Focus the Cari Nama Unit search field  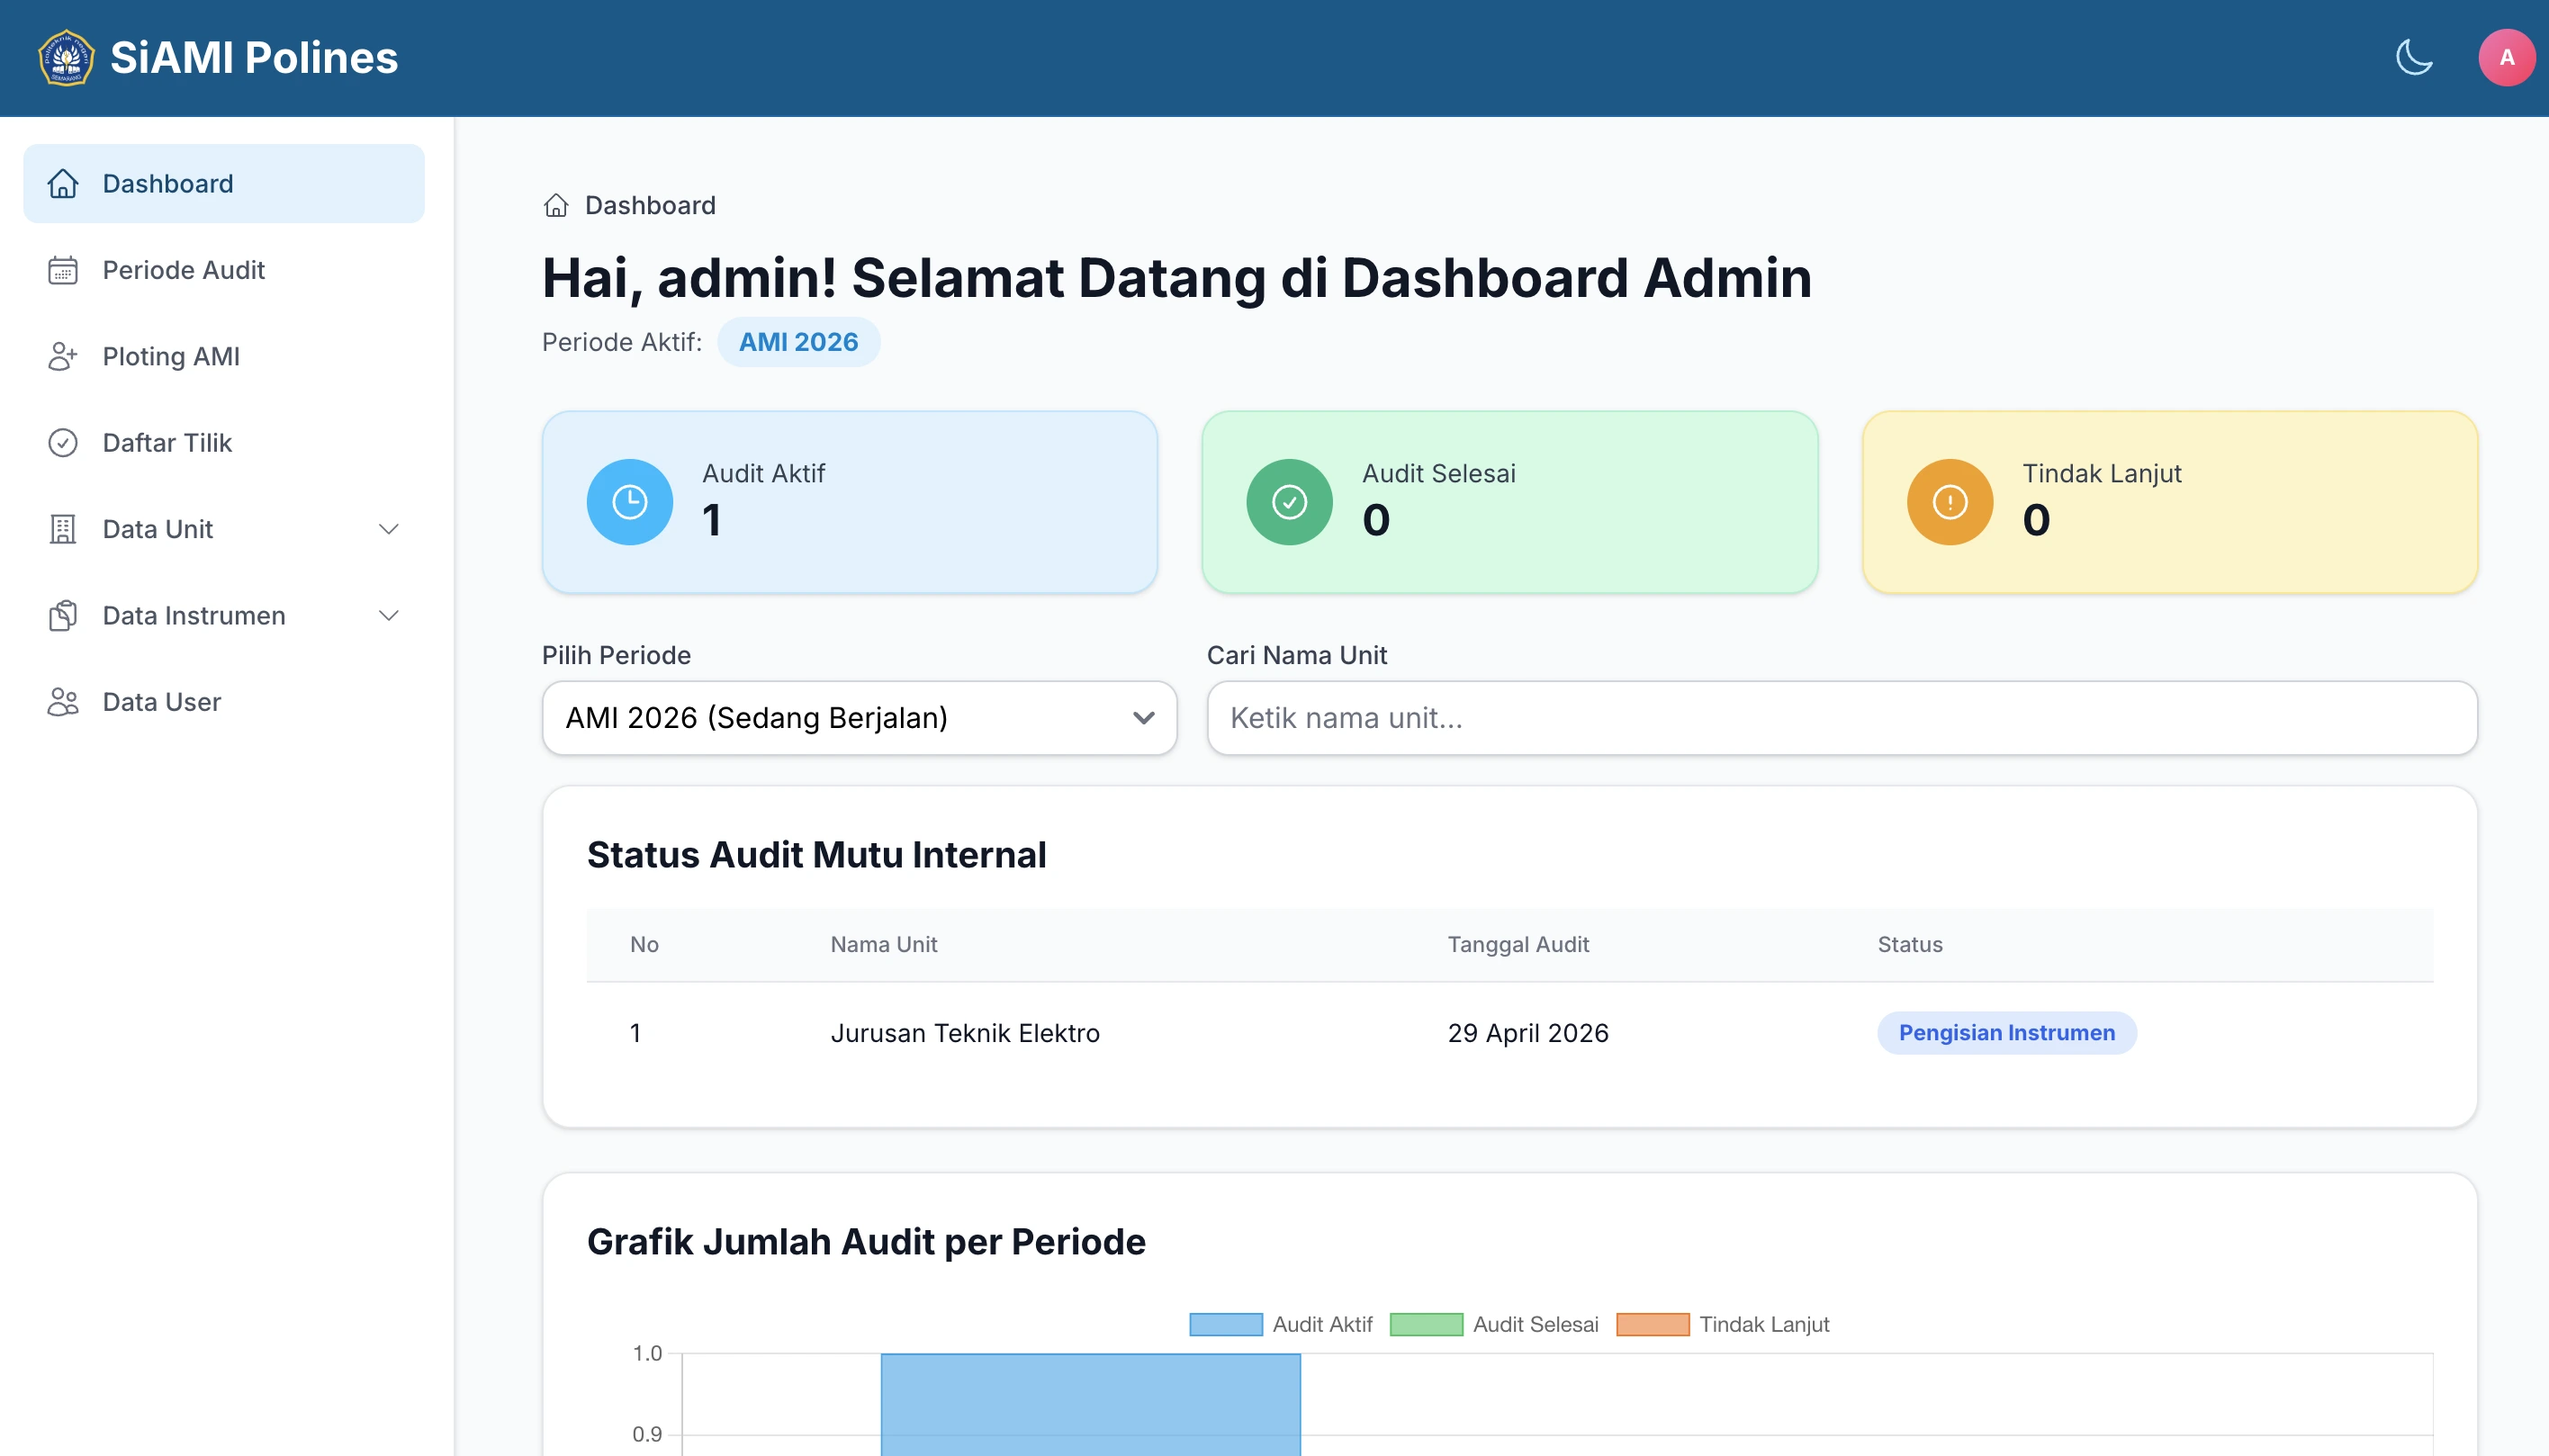pyautogui.click(x=1841, y=718)
